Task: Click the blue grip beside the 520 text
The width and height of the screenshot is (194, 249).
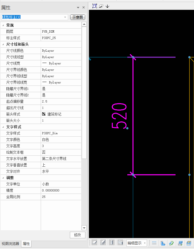Action: tap(127, 128)
